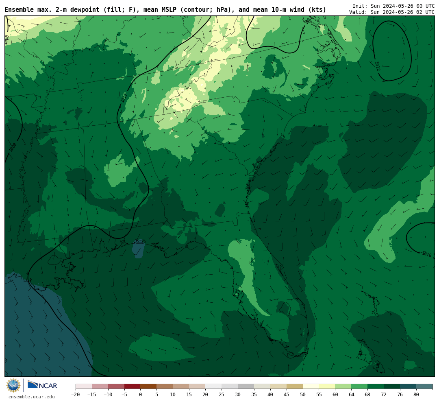The image size is (439, 402).
Task: Click the 68 colorbar tick label
Action: coord(368,394)
